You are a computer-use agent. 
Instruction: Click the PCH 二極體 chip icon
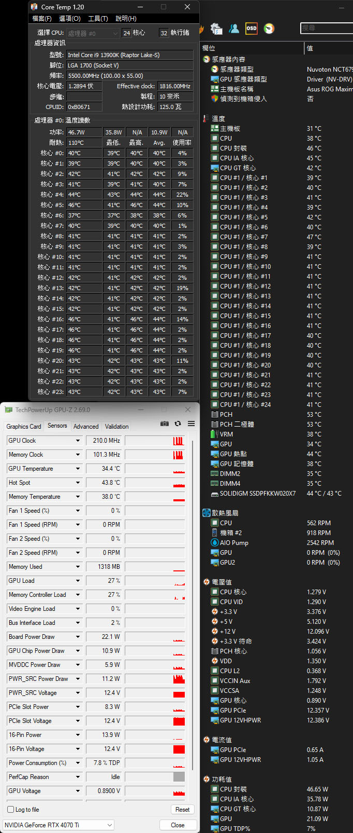pos(215,424)
